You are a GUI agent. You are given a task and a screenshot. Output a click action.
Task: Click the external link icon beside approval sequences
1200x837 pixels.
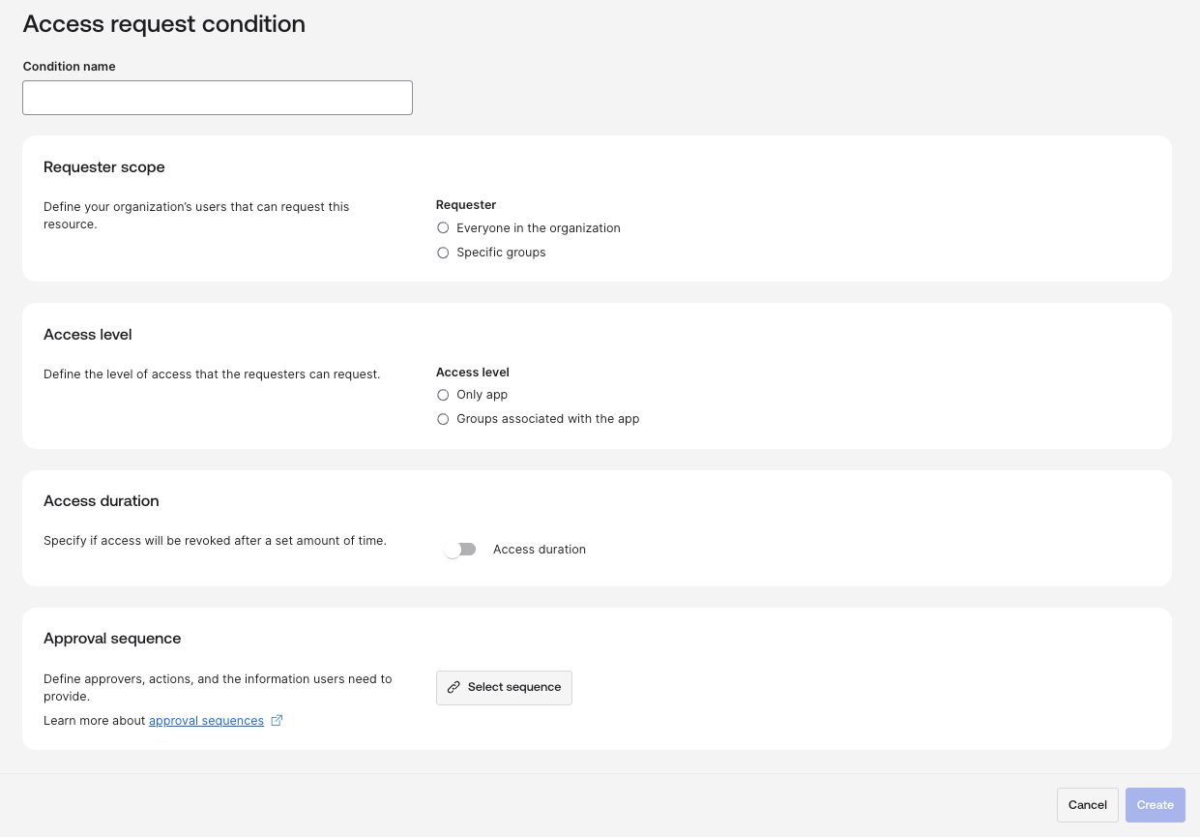[277, 720]
